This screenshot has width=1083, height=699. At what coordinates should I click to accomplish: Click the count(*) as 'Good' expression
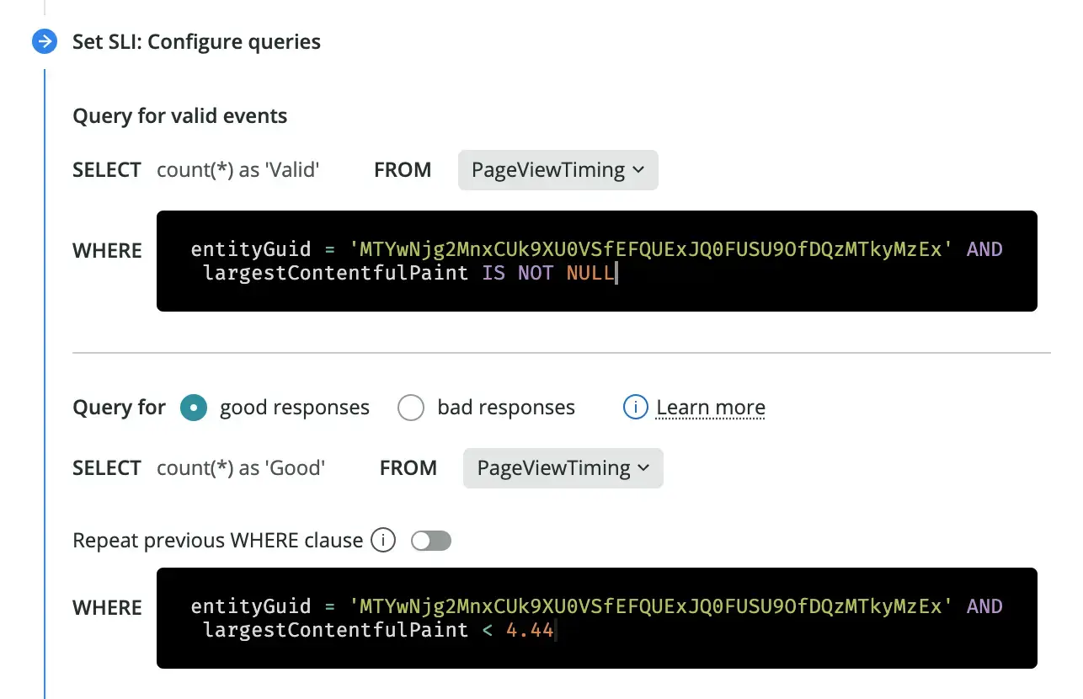(241, 468)
